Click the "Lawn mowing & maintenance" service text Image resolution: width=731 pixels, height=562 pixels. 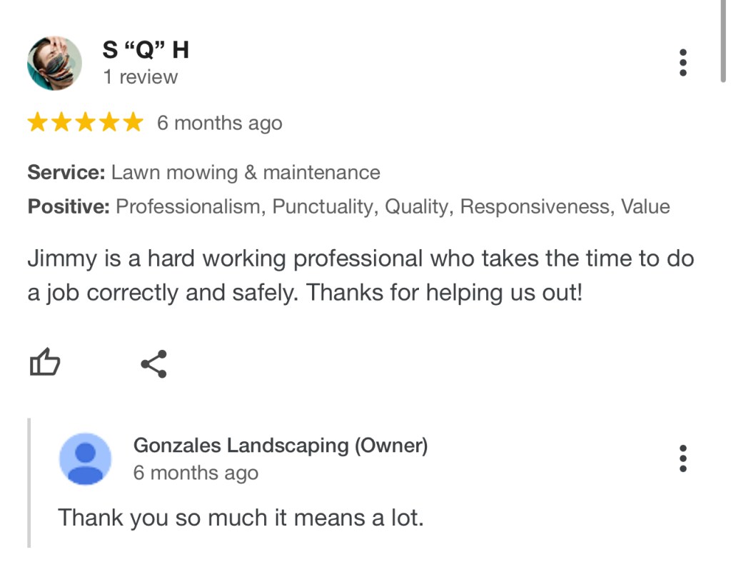pos(246,172)
